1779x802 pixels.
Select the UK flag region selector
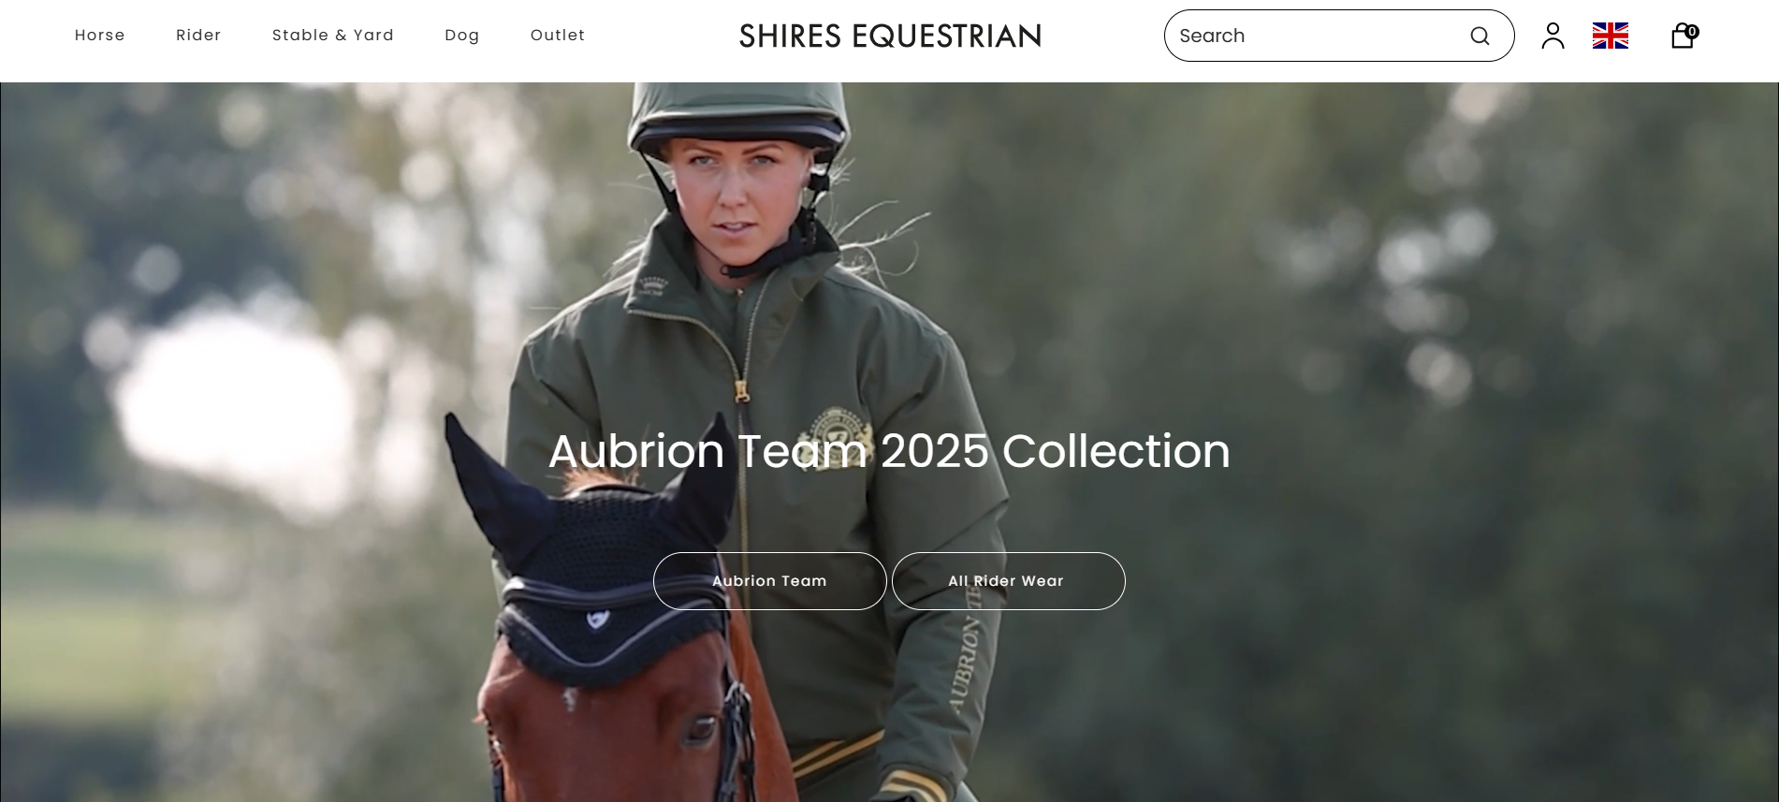tap(1611, 36)
